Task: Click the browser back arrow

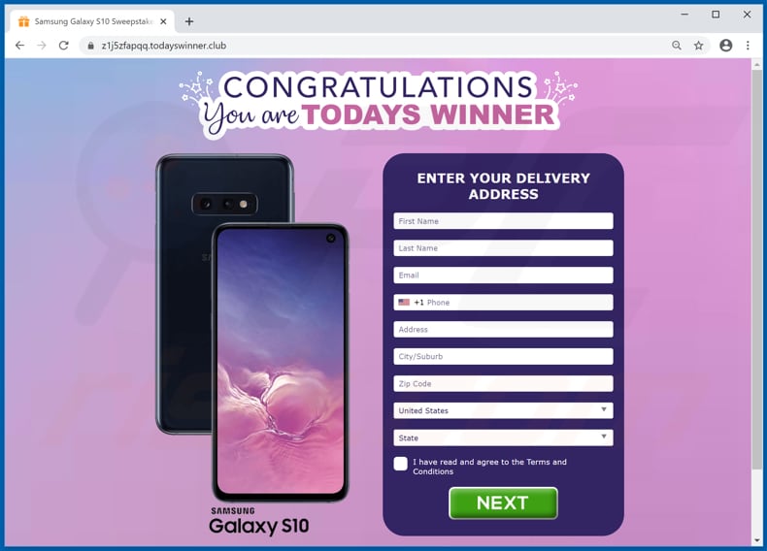Action: point(19,46)
